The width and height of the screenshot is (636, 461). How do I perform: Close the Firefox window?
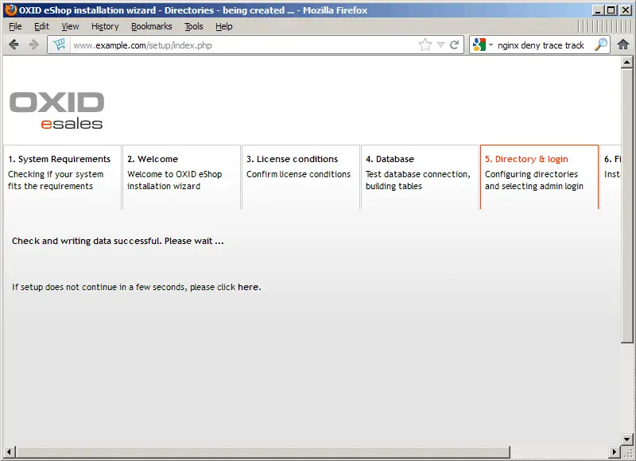point(626,10)
